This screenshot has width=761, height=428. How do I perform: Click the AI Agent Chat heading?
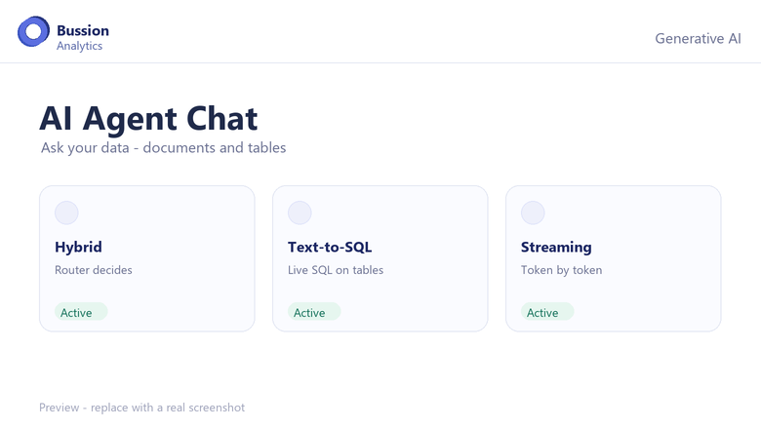(148, 118)
